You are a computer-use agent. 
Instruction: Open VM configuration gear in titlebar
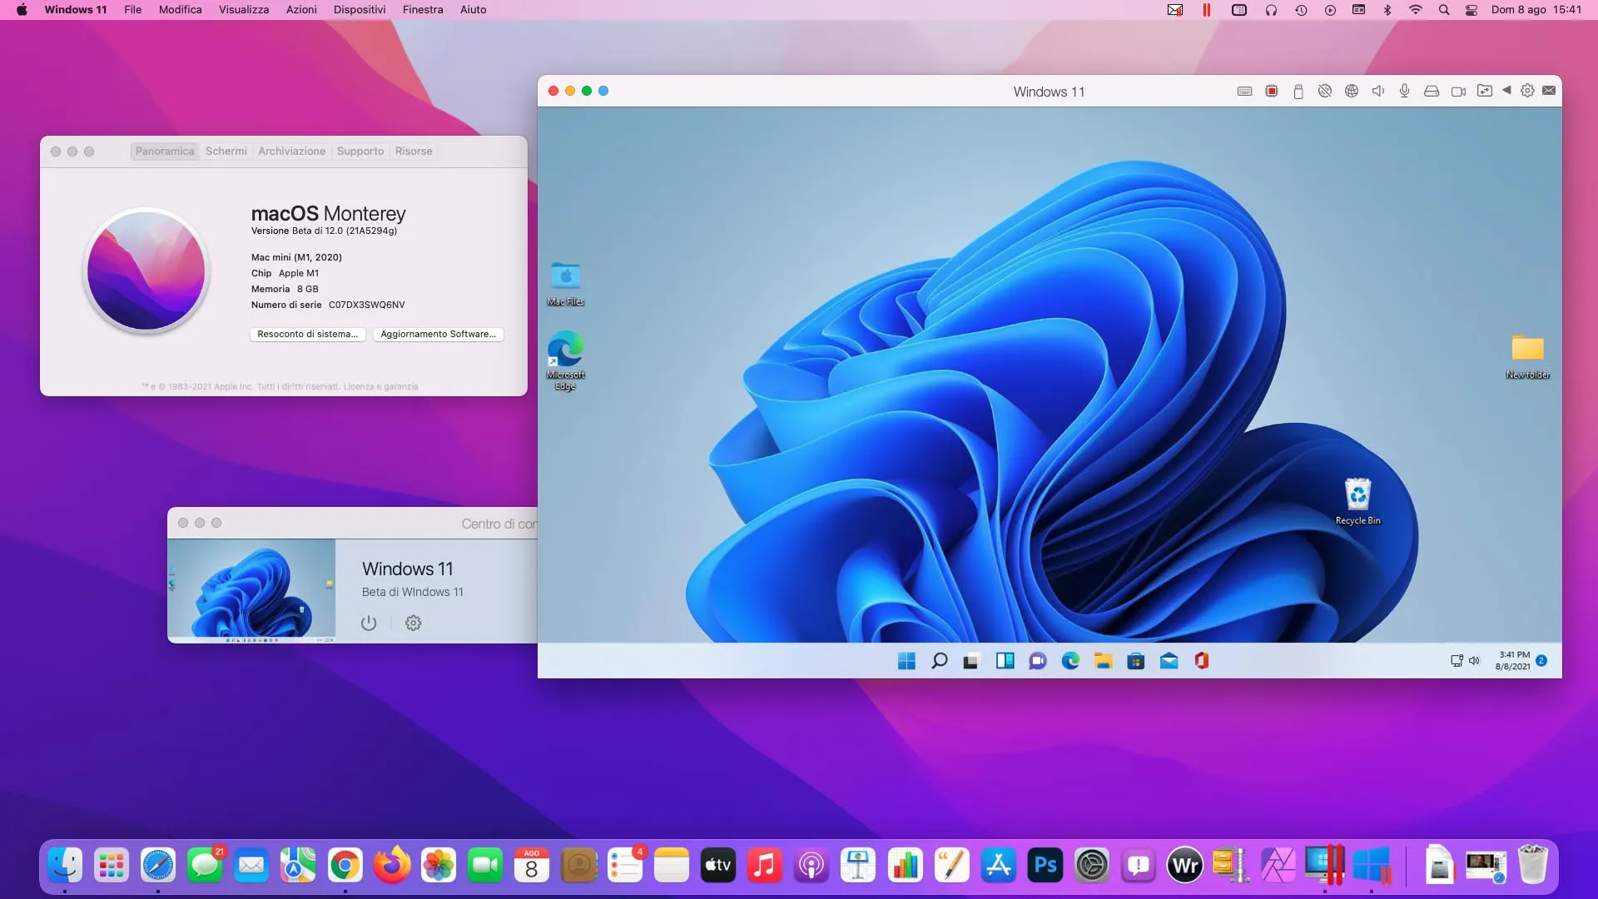point(1527,92)
